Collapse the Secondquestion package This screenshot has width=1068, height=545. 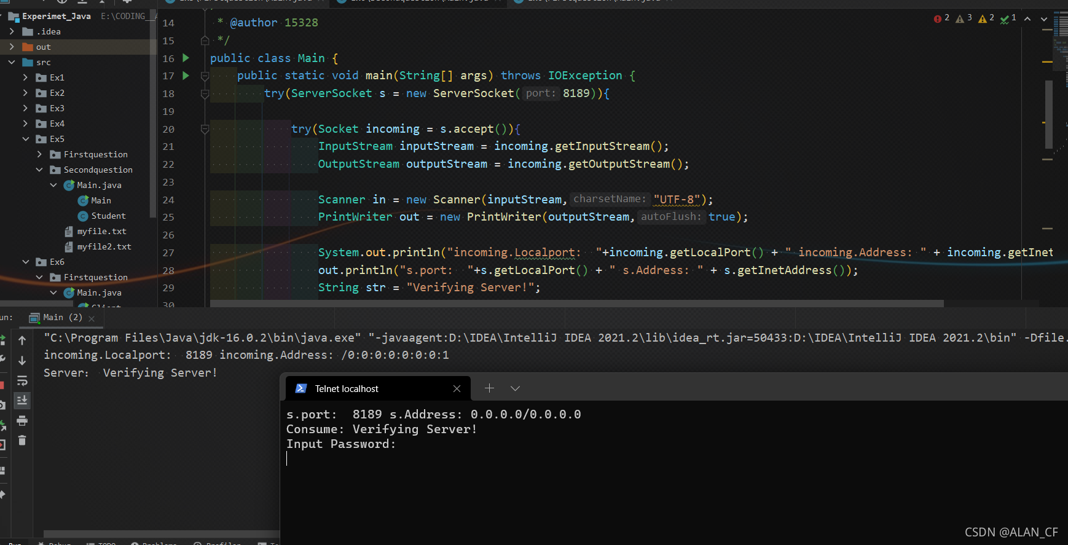[39, 170]
